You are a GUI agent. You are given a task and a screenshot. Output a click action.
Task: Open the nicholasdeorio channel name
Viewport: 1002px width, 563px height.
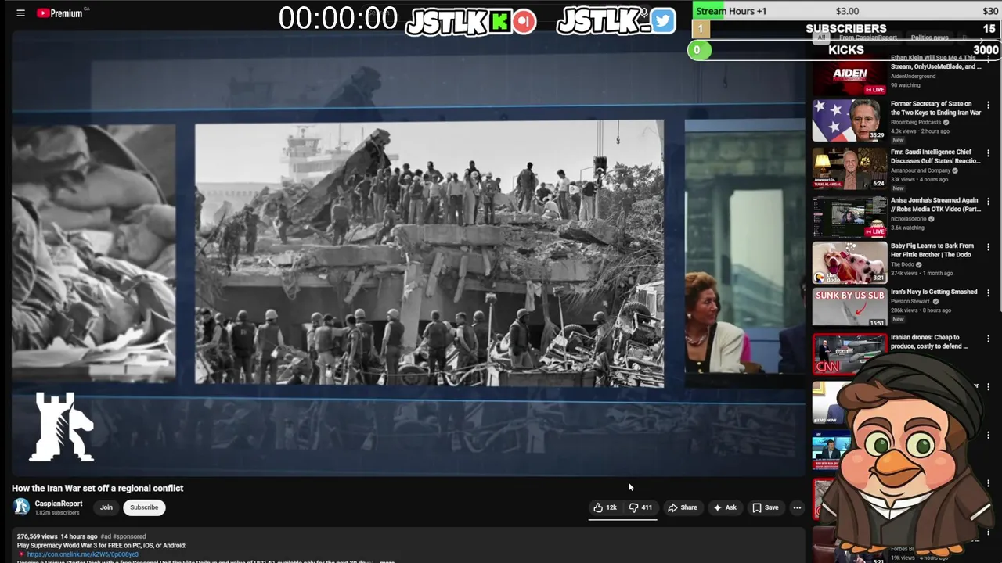[908, 219]
